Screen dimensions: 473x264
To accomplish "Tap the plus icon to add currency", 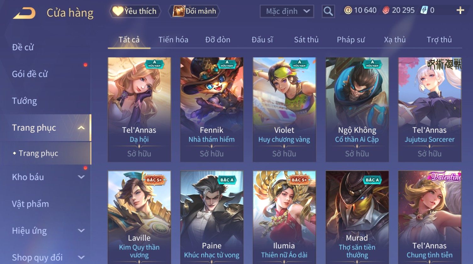I will point(460,10).
